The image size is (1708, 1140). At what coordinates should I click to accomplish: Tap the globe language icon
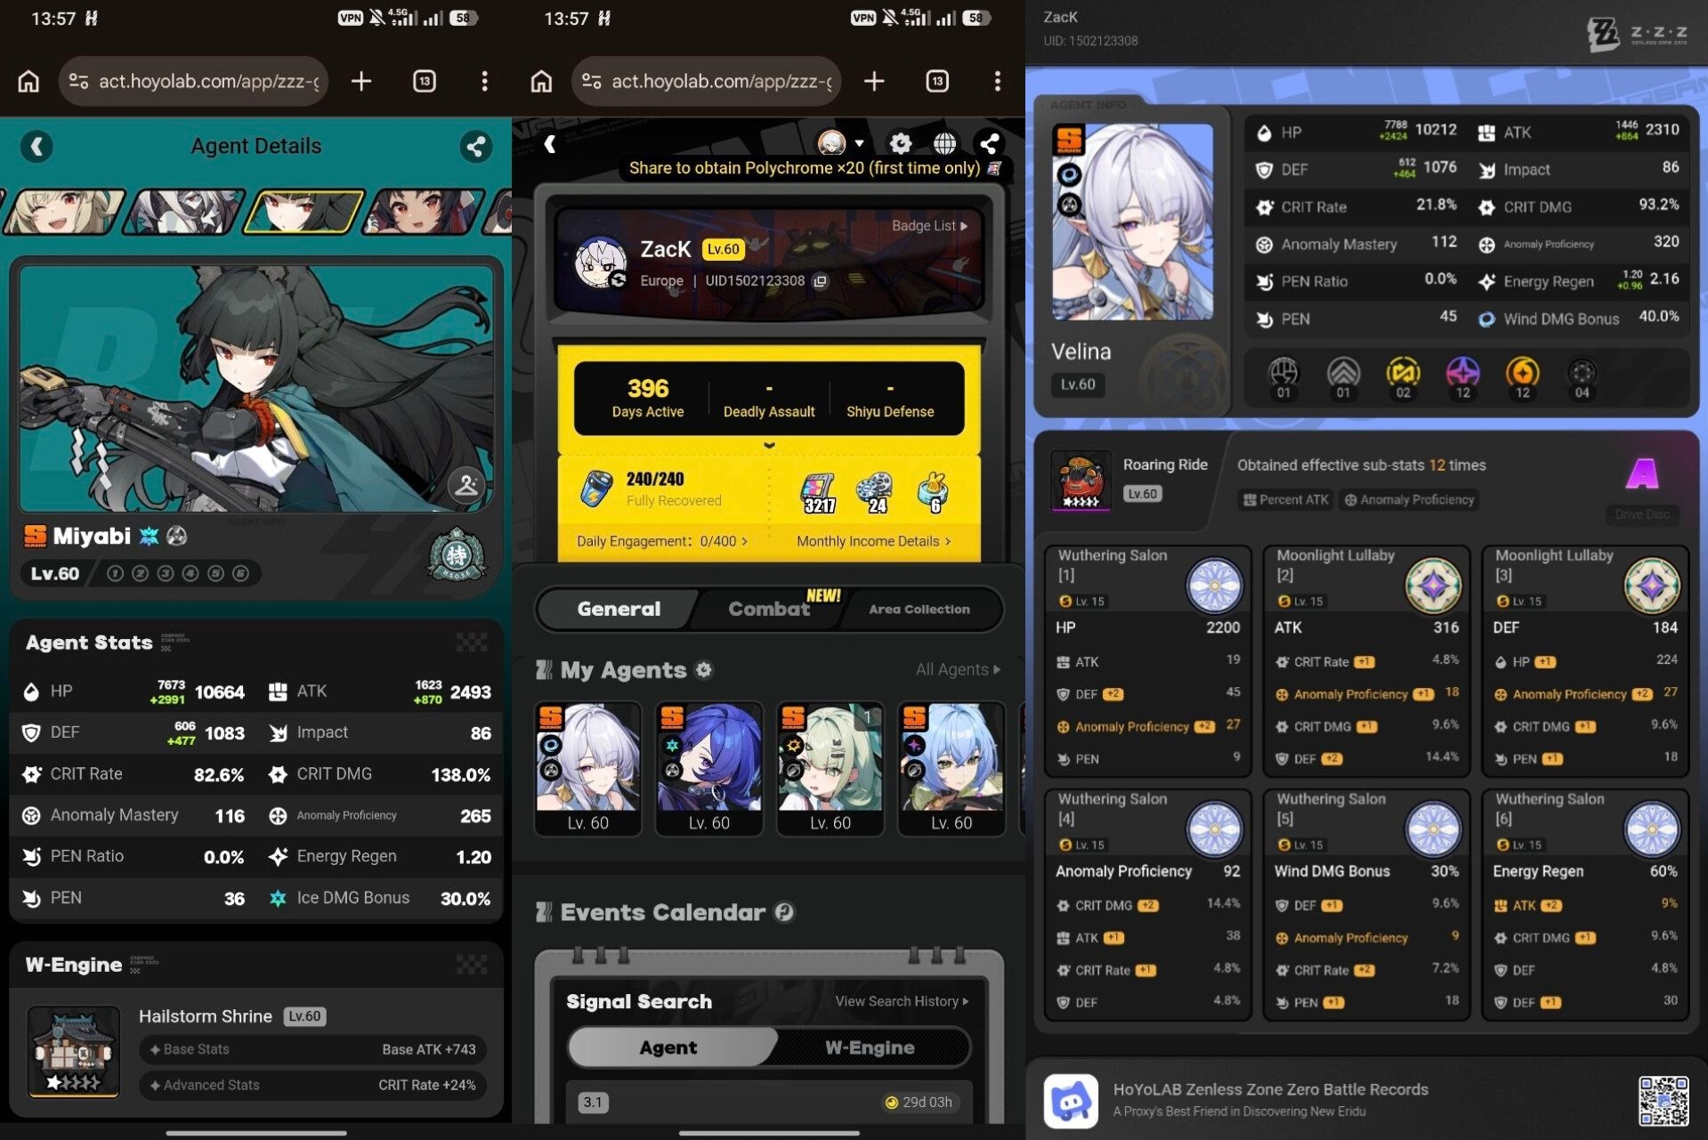click(944, 142)
